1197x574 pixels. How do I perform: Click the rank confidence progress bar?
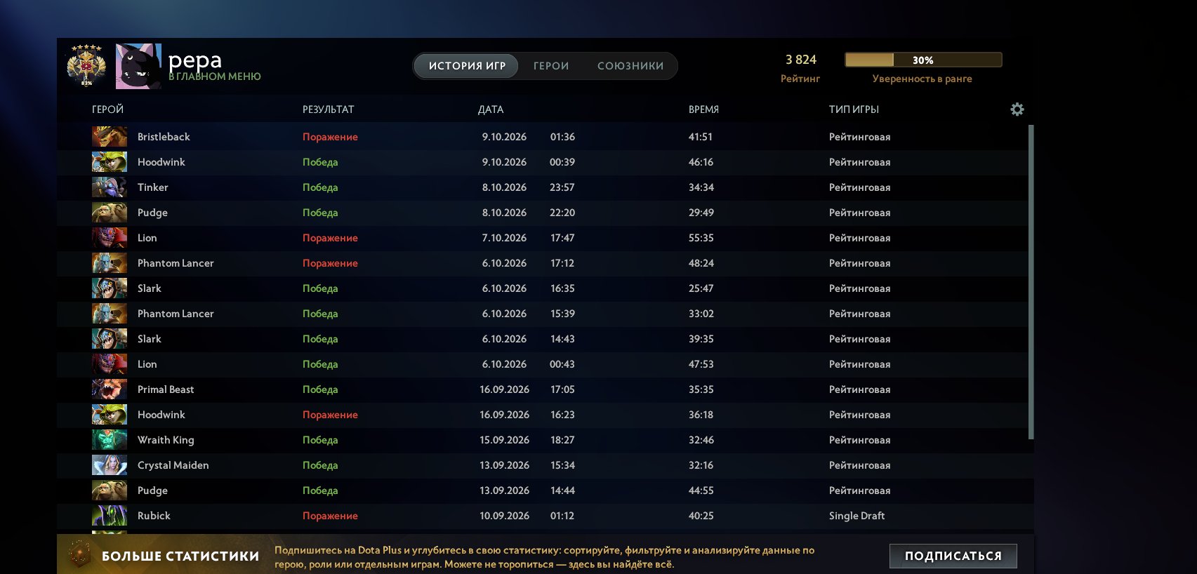[923, 60]
